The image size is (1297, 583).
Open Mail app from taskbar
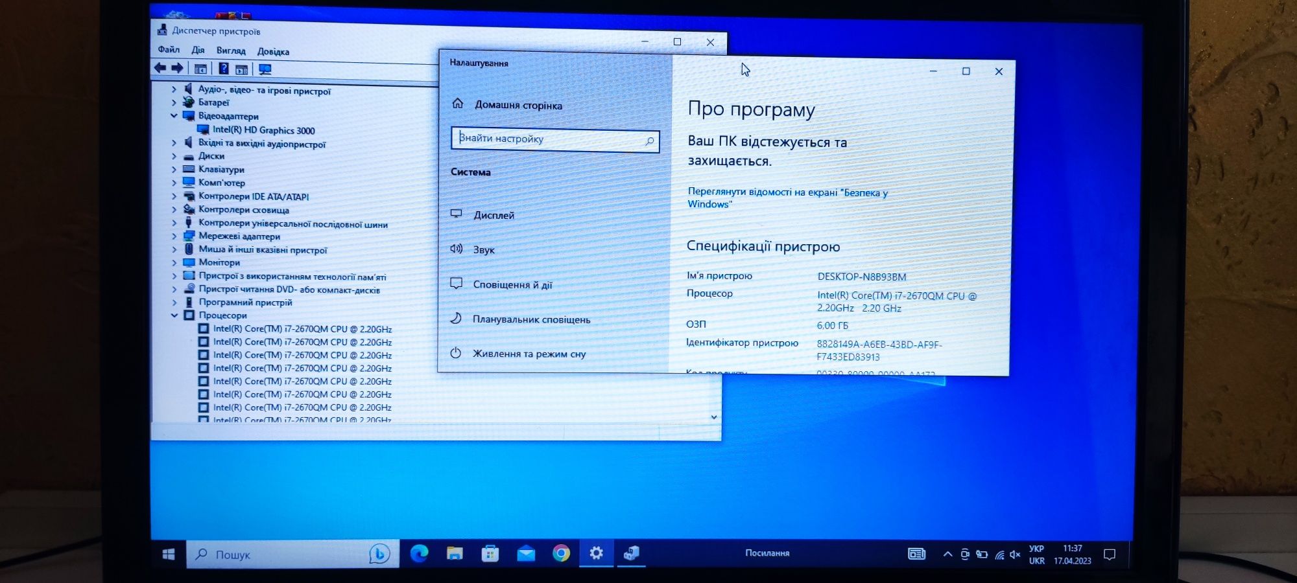coord(526,553)
